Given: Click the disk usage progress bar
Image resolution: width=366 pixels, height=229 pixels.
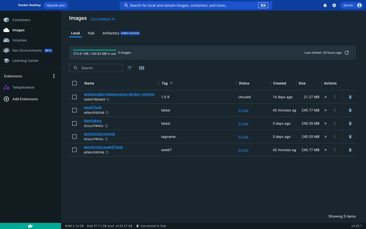Looking at the screenshot, I should pos(95,50).
